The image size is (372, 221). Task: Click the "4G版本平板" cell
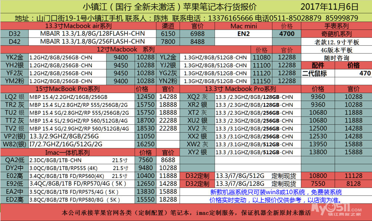click(336, 50)
